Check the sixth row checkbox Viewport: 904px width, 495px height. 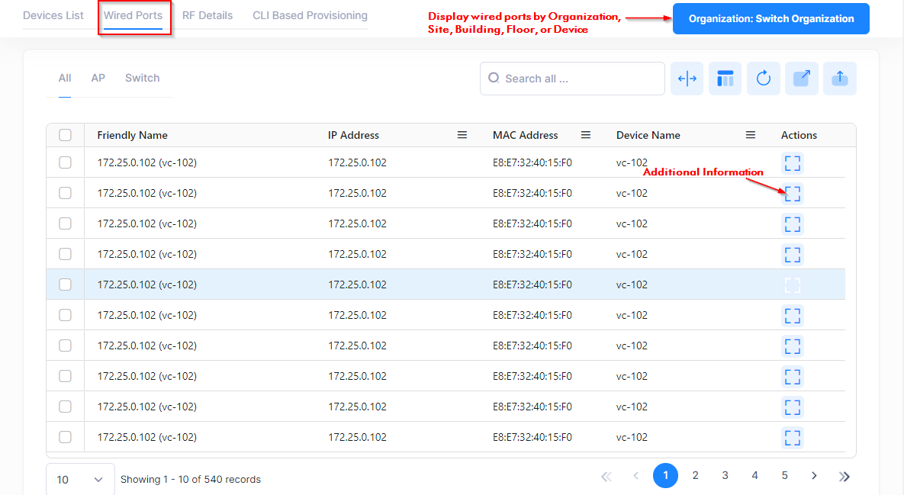[65, 315]
